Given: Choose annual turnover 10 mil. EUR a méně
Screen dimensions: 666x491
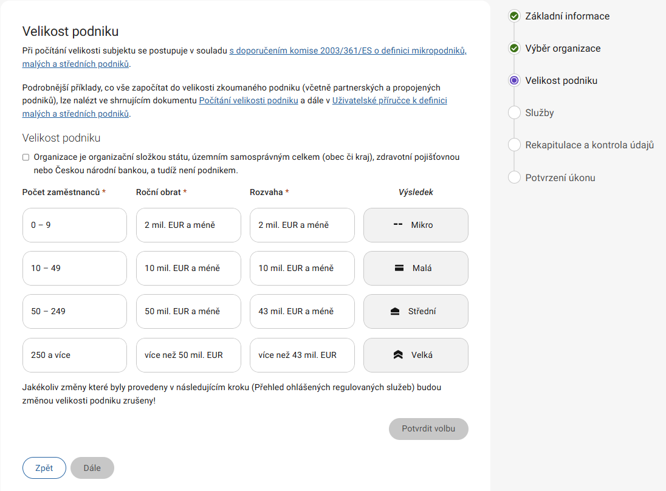Looking at the screenshot, I should (x=188, y=268).
